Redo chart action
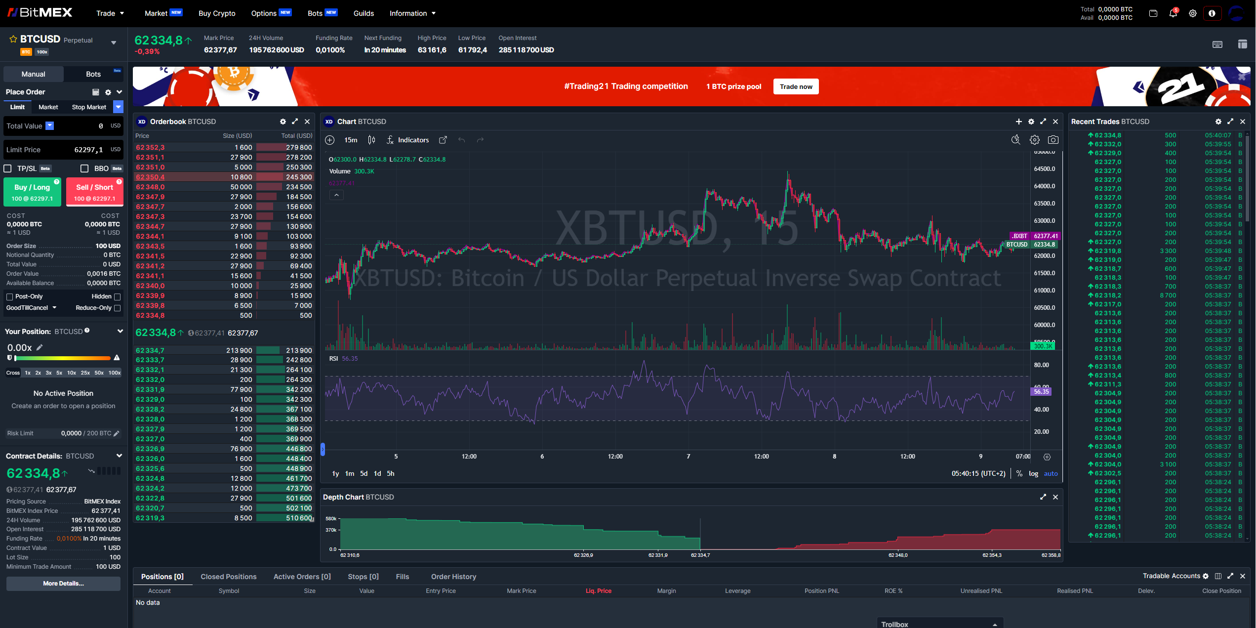This screenshot has height=628, width=1256. [480, 140]
